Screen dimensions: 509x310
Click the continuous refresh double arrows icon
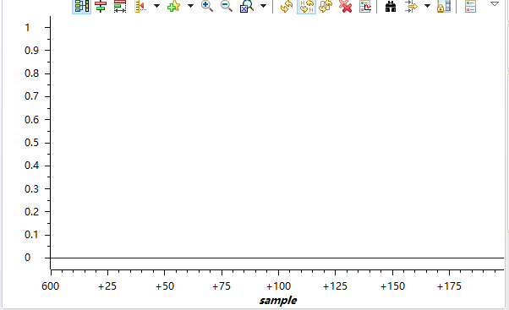click(x=326, y=6)
